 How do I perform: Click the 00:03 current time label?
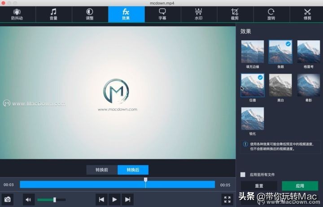tap(9, 185)
